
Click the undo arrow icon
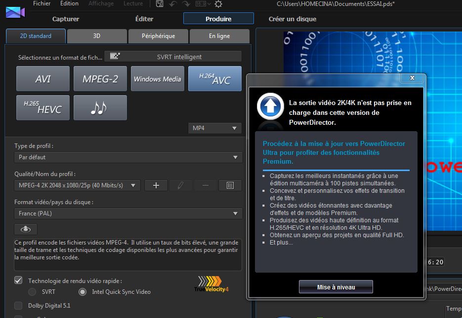tap(173, 4)
